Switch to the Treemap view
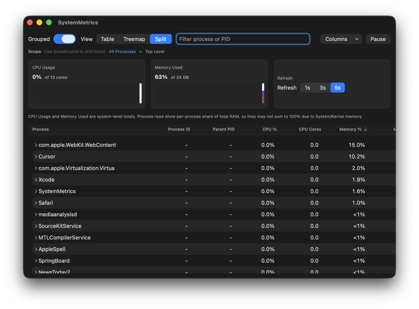The image size is (419, 309). tap(134, 39)
